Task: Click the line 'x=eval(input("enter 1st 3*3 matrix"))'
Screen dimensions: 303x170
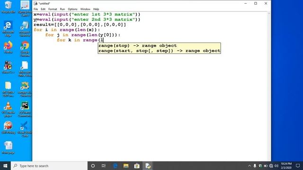Action: tap(87, 15)
